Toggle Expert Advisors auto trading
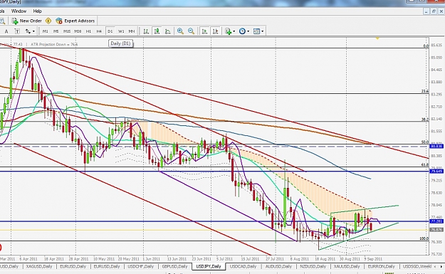 pyautogui.click(x=75, y=21)
